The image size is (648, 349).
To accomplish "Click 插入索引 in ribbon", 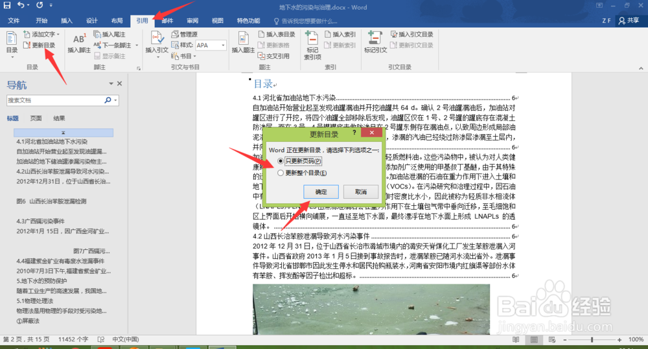I will (340, 34).
